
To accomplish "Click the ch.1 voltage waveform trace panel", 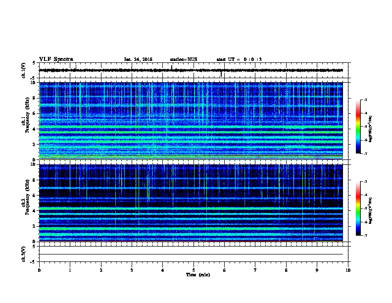I will coord(194,70).
